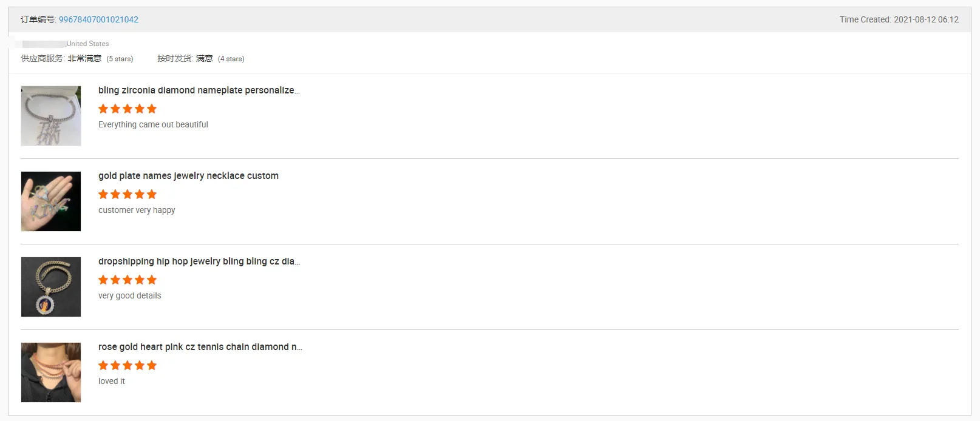Click the 'loved it' review comment
The width and height of the screenshot is (980, 421).
coord(112,381)
